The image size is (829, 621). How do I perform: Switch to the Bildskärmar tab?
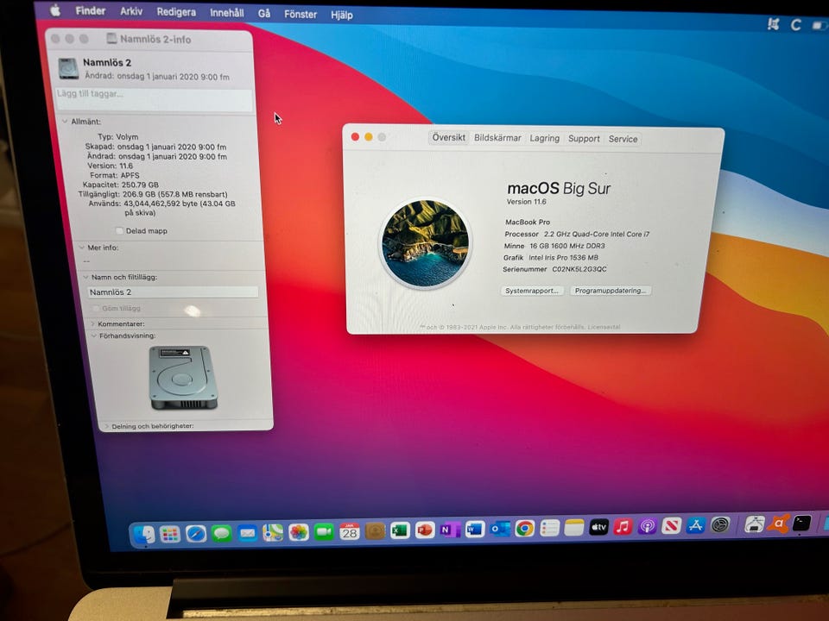(497, 138)
